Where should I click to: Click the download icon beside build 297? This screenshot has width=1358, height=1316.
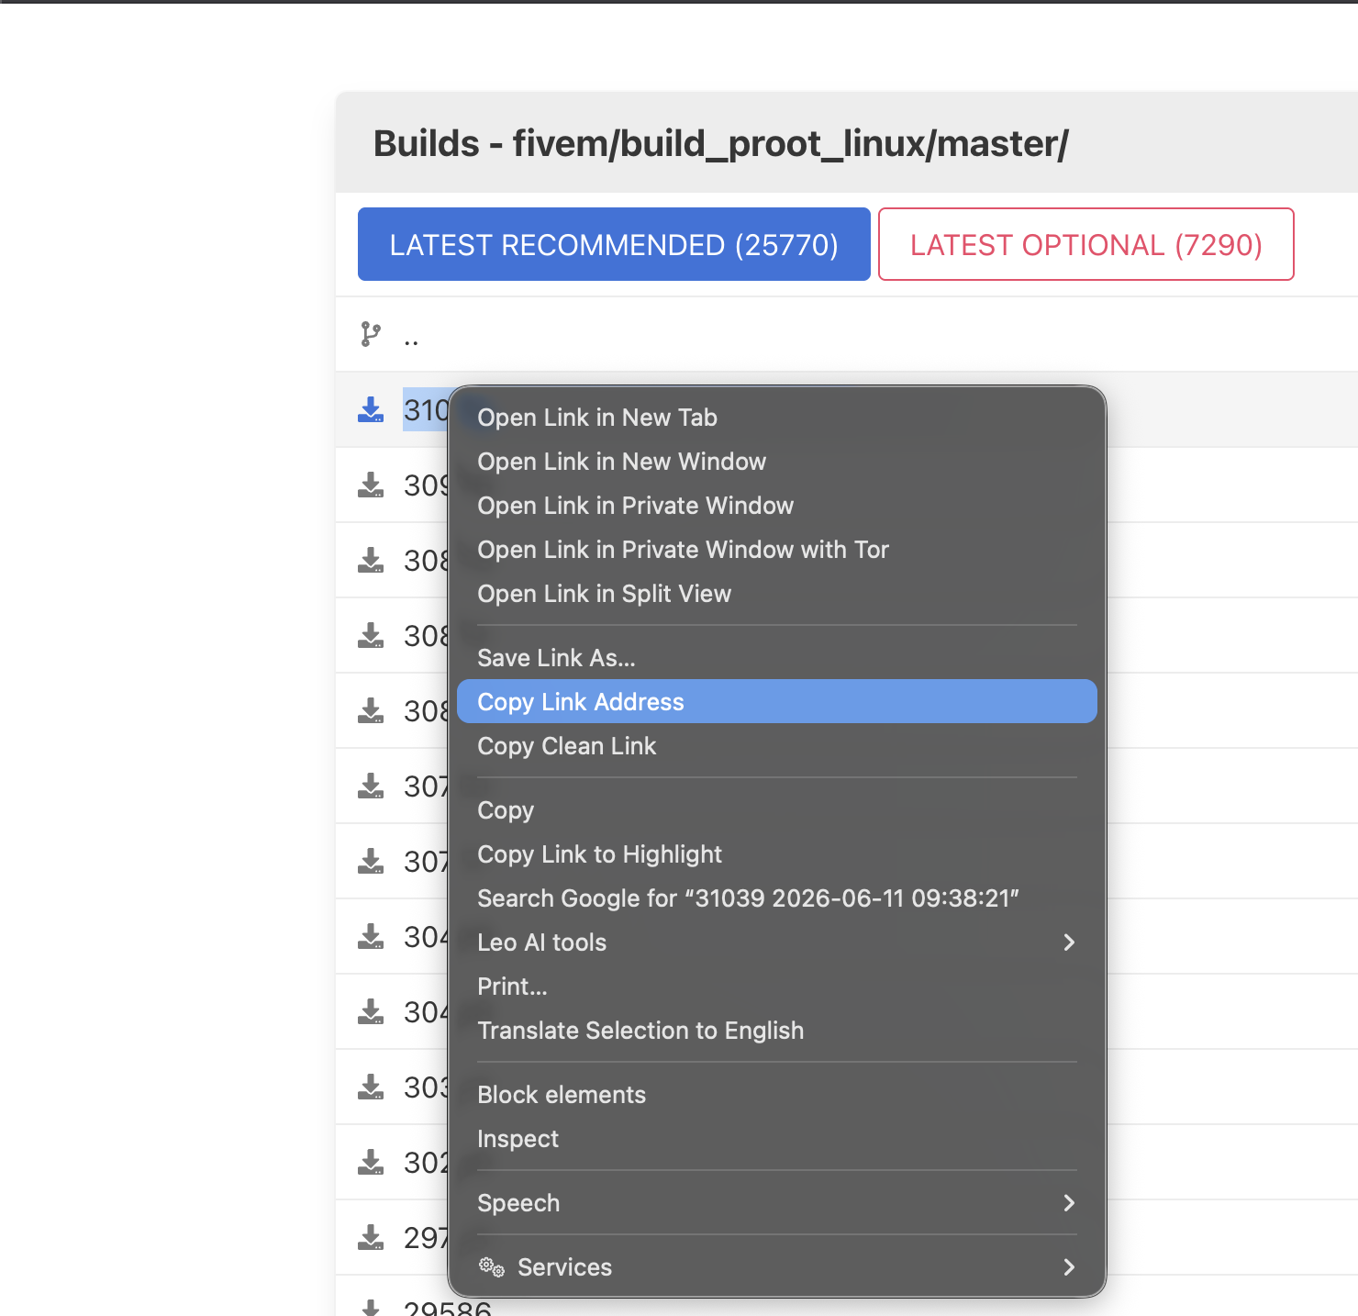[x=371, y=1237]
